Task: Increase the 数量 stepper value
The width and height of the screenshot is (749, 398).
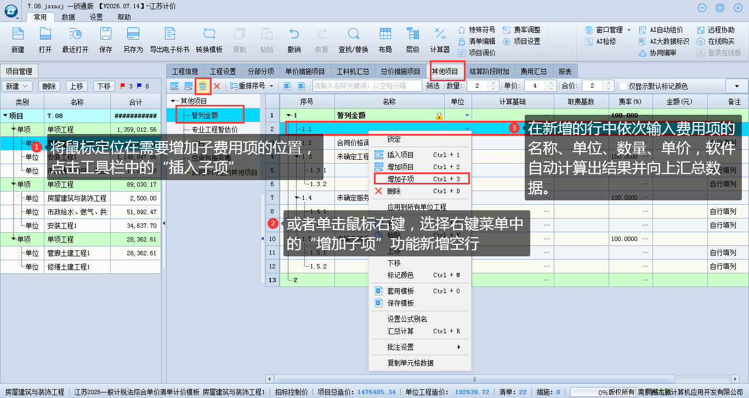Action: [493, 83]
